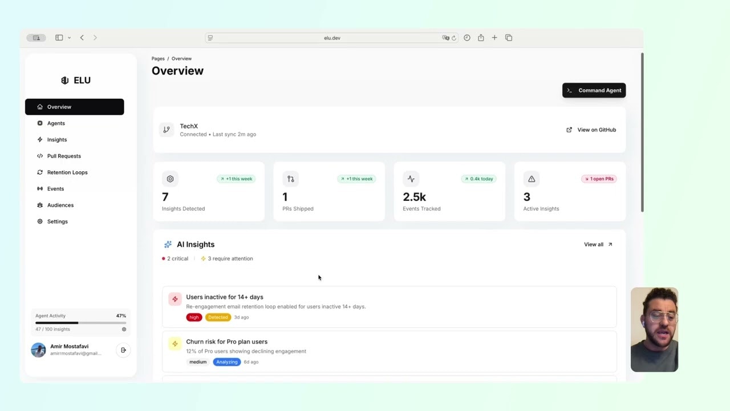
Task: Click the browser back arrow
Action: pyautogui.click(x=82, y=38)
